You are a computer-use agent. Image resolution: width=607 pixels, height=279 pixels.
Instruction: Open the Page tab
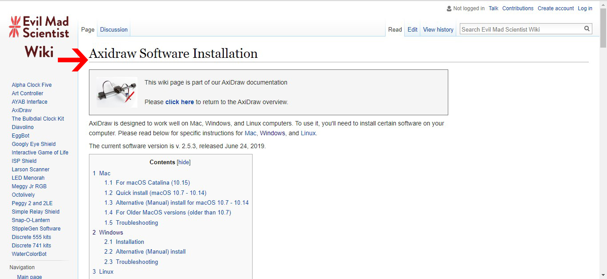pyautogui.click(x=88, y=30)
